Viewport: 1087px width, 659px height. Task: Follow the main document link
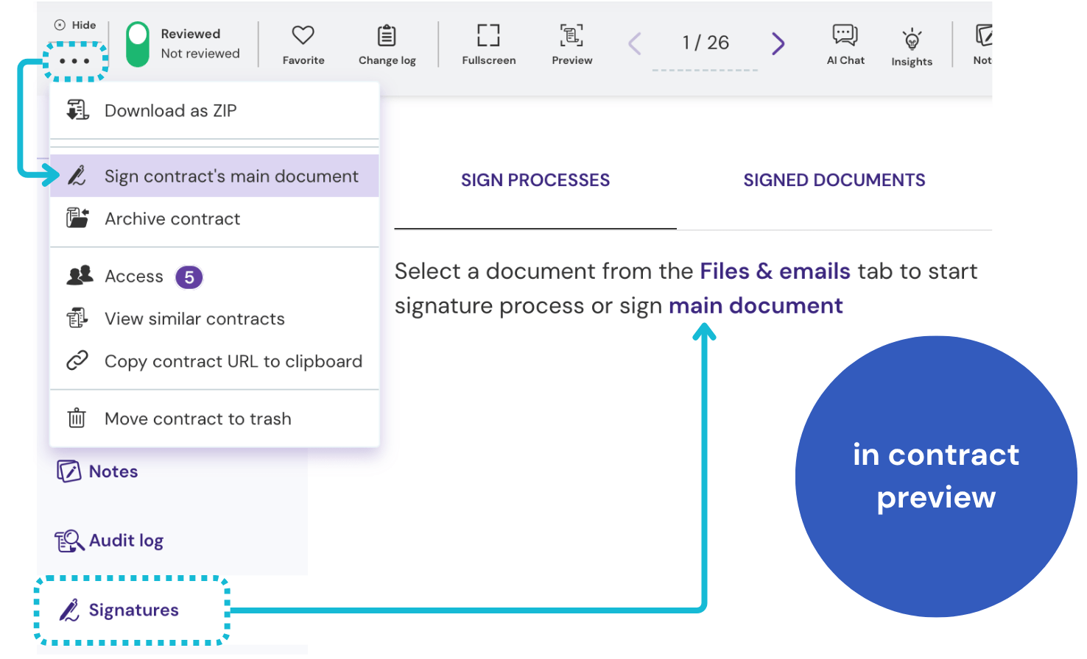tap(756, 306)
